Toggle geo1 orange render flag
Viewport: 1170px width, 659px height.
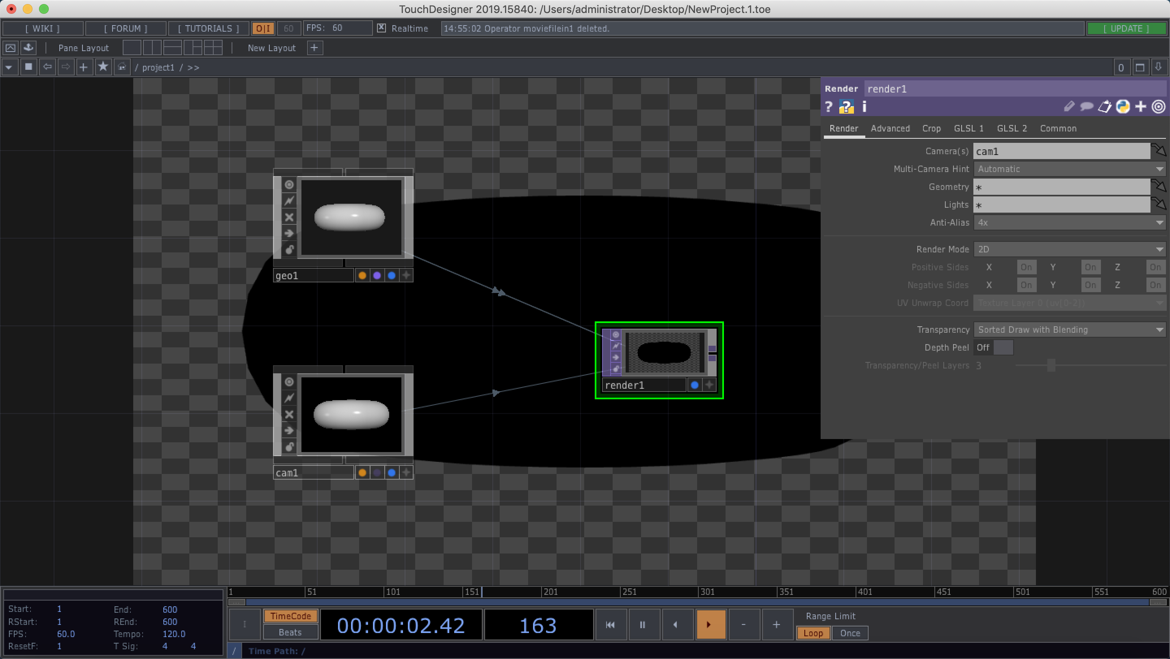(x=362, y=275)
